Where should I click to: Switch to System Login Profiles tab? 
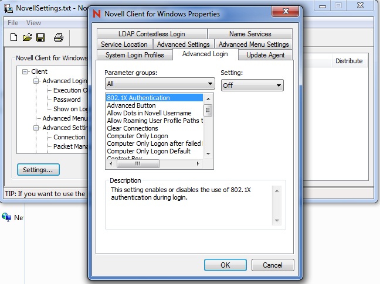[x=135, y=55]
